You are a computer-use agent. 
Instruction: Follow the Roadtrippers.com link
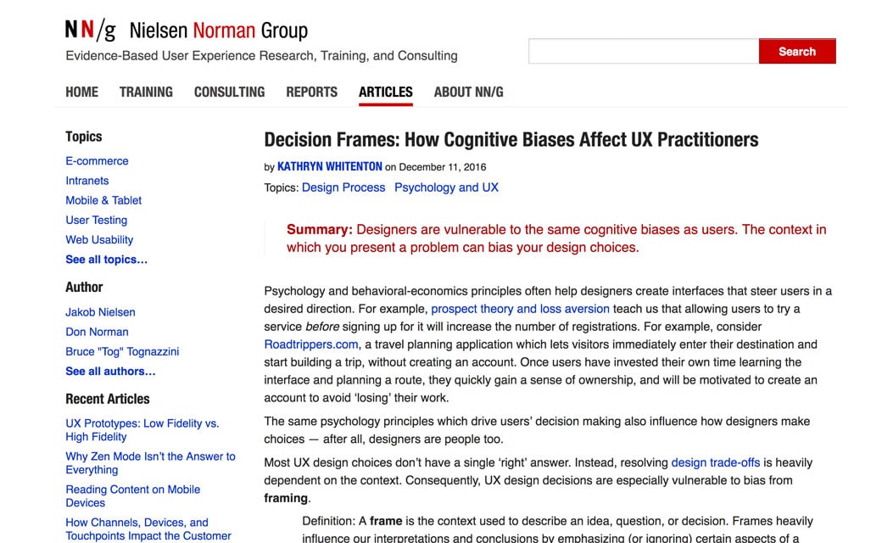click(x=310, y=344)
